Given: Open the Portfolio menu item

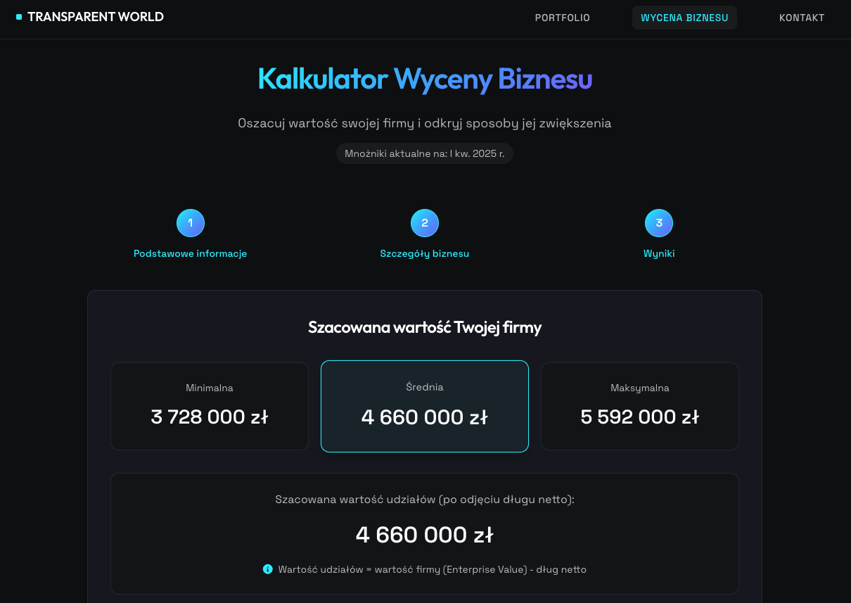Looking at the screenshot, I should [562, 18].
